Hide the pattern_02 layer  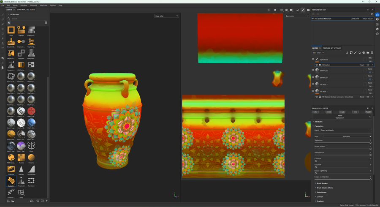coord(313,71)
